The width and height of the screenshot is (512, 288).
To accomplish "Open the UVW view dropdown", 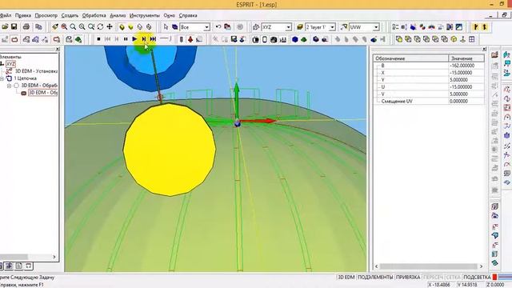I will 376,27.
